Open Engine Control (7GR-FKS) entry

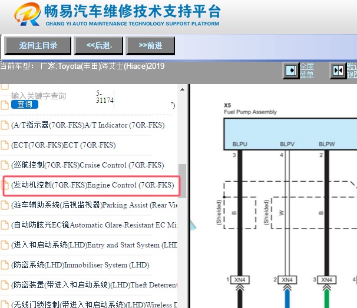pos(92,185)
